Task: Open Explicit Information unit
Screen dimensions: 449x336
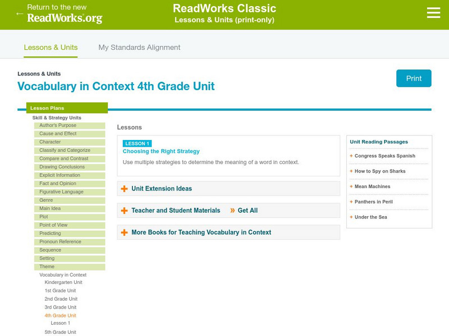Action: 70,175
